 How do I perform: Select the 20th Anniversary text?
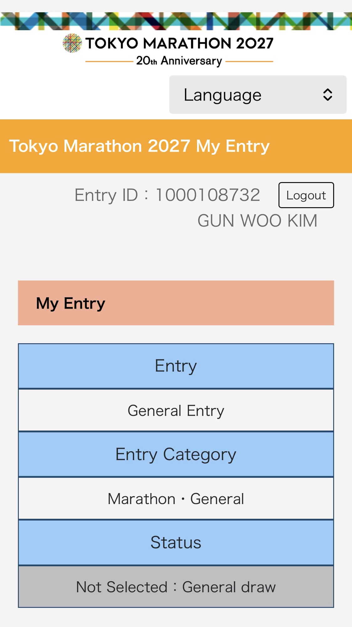click(179, 61)
